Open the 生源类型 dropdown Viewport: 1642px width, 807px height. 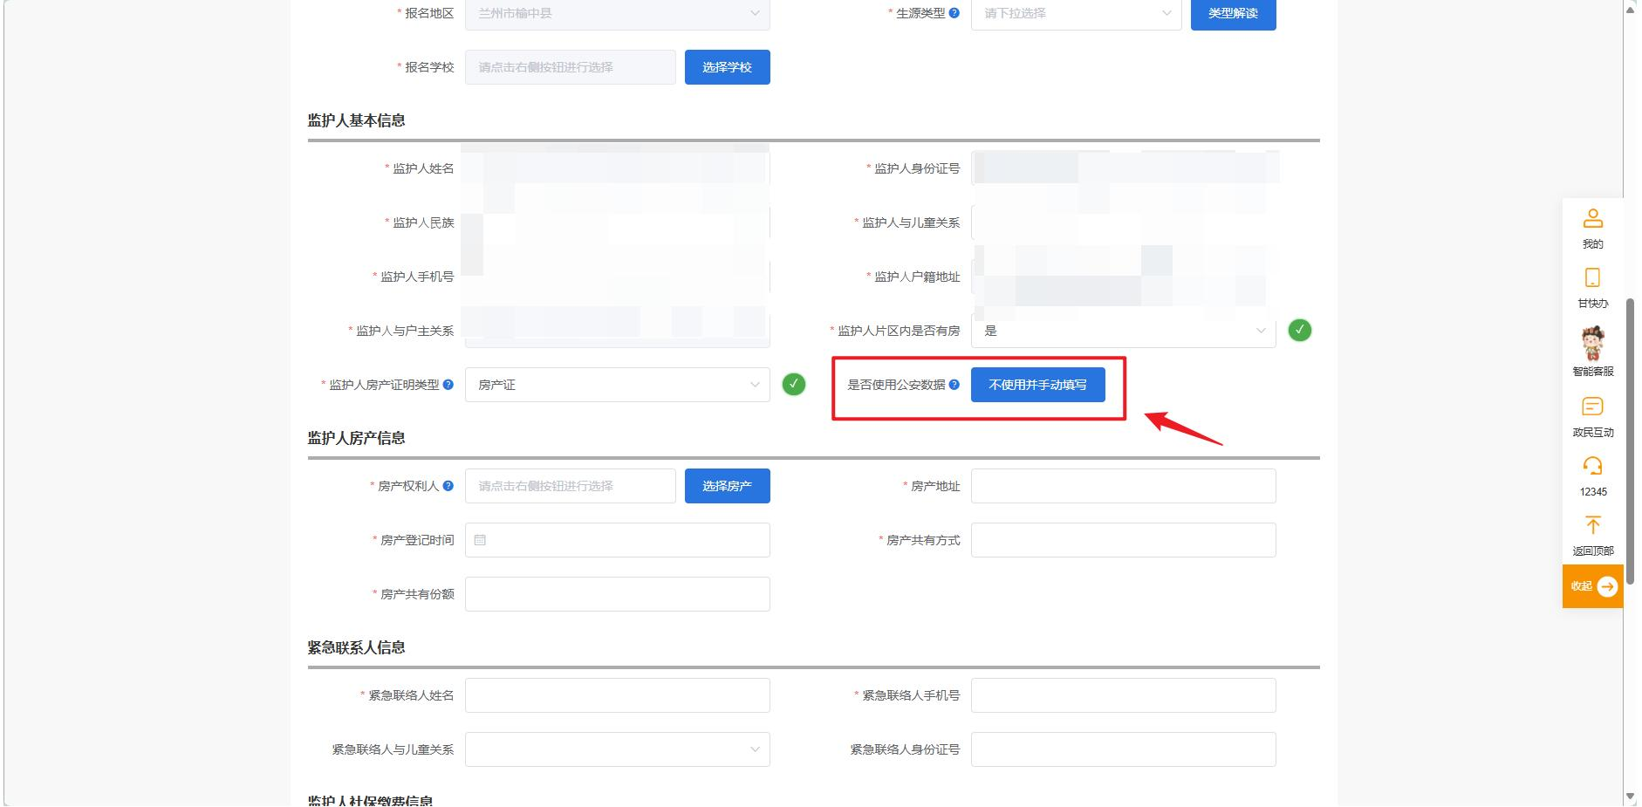click(1077, 13)
